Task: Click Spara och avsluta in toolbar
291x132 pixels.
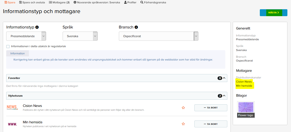Action: [32, 3]
